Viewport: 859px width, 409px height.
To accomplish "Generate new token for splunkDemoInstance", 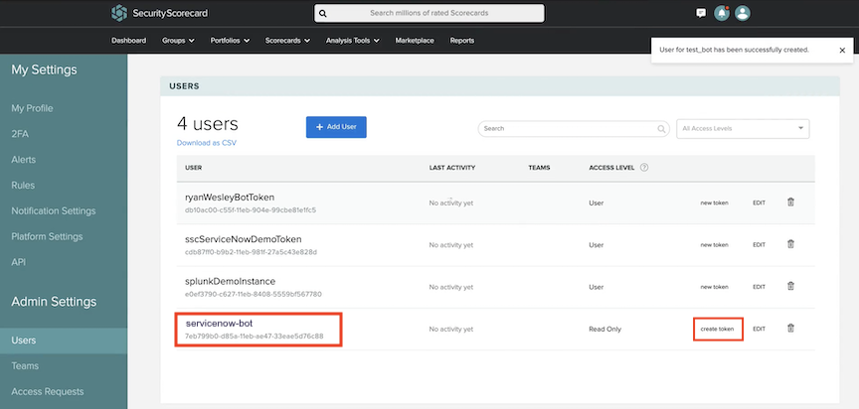I will pos(715,287).
